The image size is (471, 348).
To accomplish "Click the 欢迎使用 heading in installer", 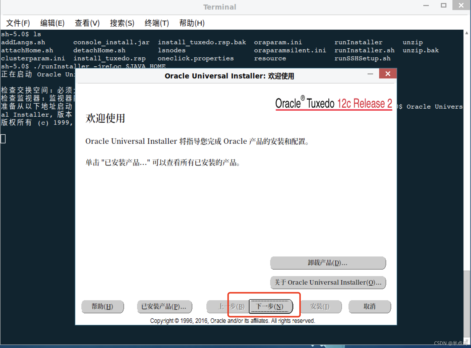I will pyautogui.click(x=105, y=118).
